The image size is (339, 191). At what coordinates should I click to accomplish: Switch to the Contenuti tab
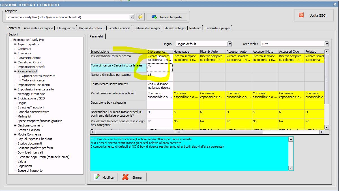13,28
